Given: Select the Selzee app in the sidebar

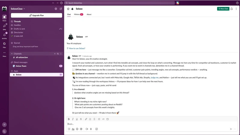Looking at the screenshot, I should pos(36,75).
